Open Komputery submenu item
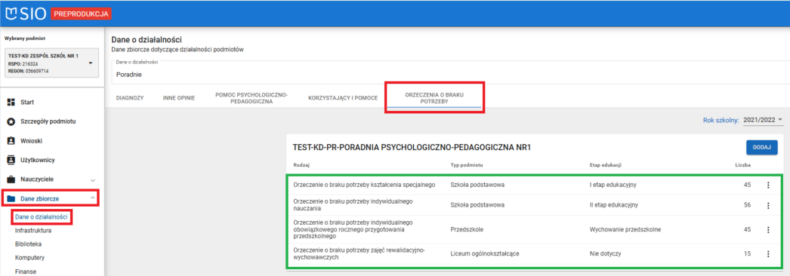This screenshot has height=276, width=790. (30, 258)
